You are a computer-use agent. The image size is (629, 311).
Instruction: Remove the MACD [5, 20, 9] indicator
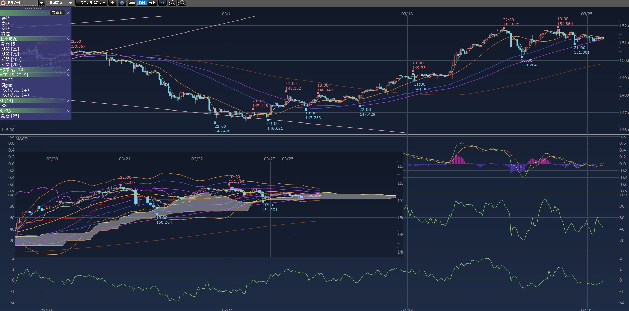pyautogui.click(x=68, y=75)
